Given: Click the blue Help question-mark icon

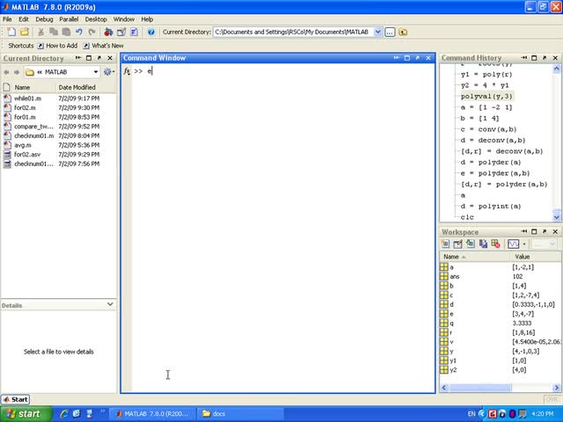Looking at the screenshot, I should (151, 32).
